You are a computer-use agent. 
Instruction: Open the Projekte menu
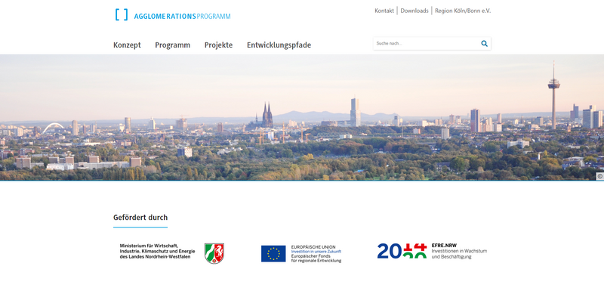point(218,45)
